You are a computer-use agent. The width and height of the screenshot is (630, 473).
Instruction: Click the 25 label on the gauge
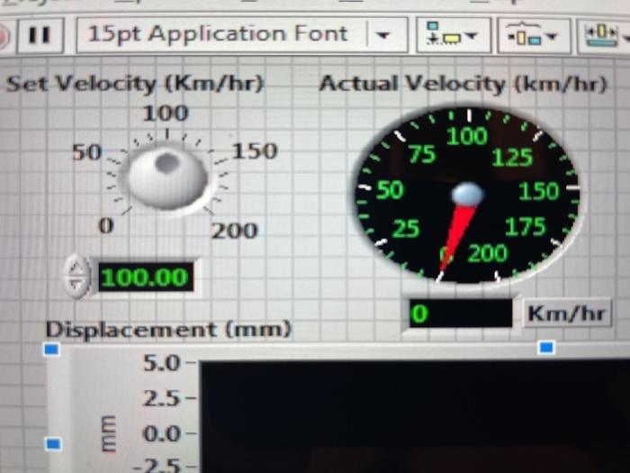[406, 229]
